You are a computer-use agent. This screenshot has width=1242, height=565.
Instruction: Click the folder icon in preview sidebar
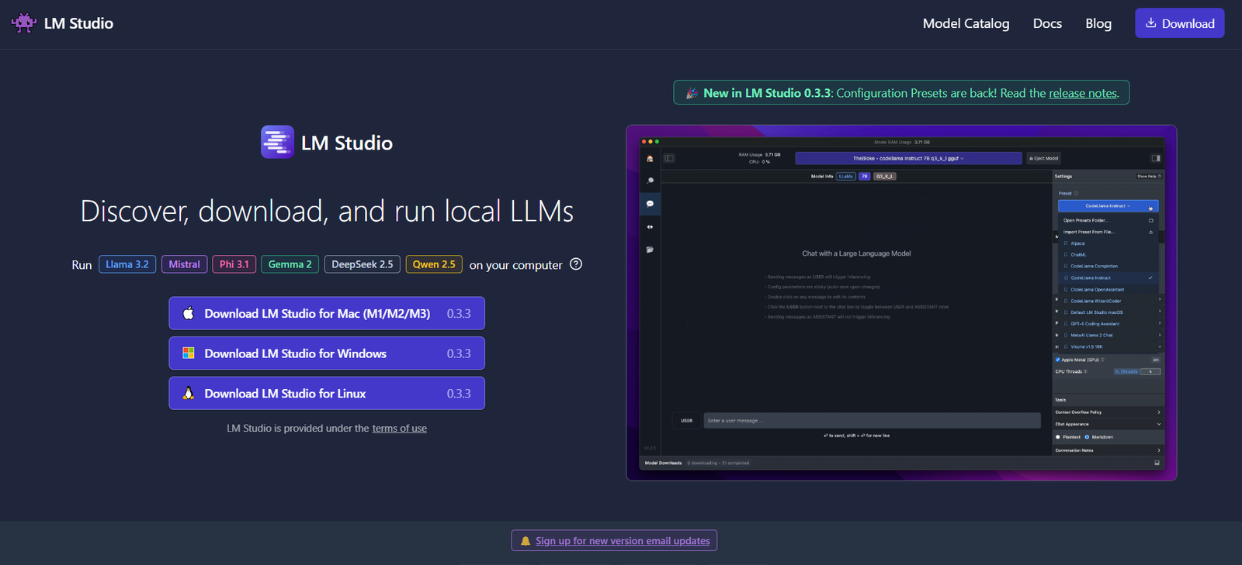click(650, 250)
